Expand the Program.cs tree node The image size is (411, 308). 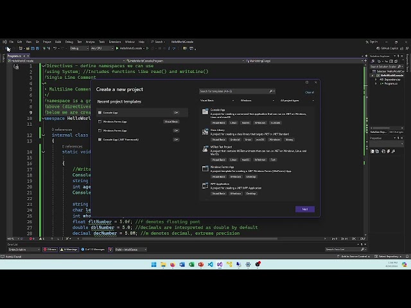(376, 83)
